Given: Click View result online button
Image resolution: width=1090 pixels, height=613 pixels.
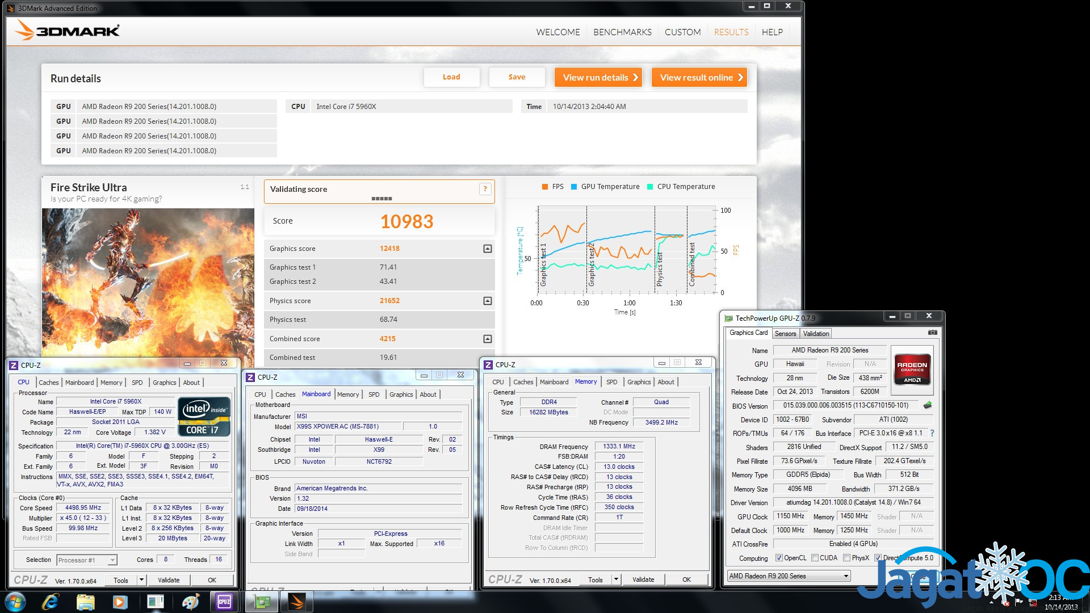Looking at the screenshot, I should 699,77.
